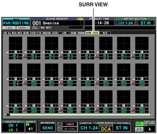
Task: Click the CH21 channel label
Action: click(88, 109)
